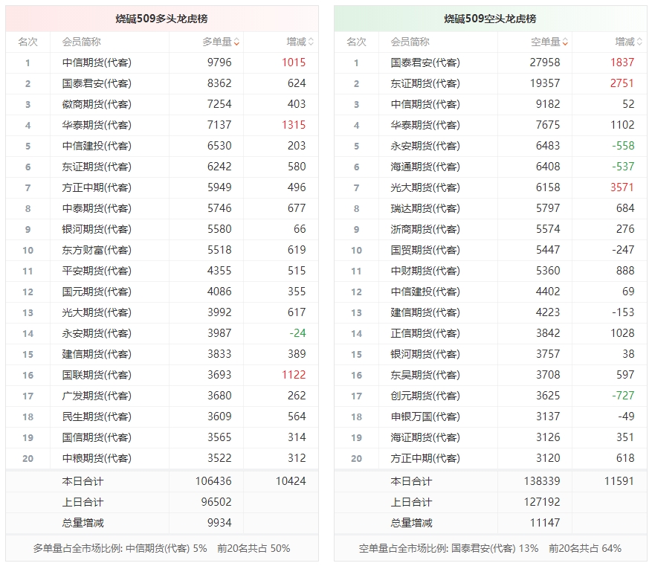
Task: Click green change value -727
Action: (623, 396)
